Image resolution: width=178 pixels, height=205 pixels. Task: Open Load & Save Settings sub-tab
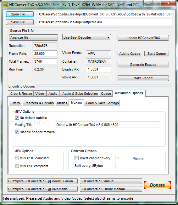coord(102,103)
